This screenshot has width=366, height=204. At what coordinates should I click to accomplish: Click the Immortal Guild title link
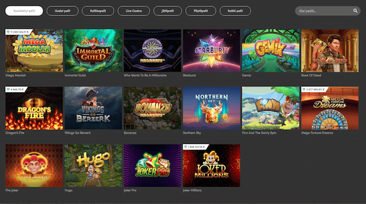pos(75,76)
